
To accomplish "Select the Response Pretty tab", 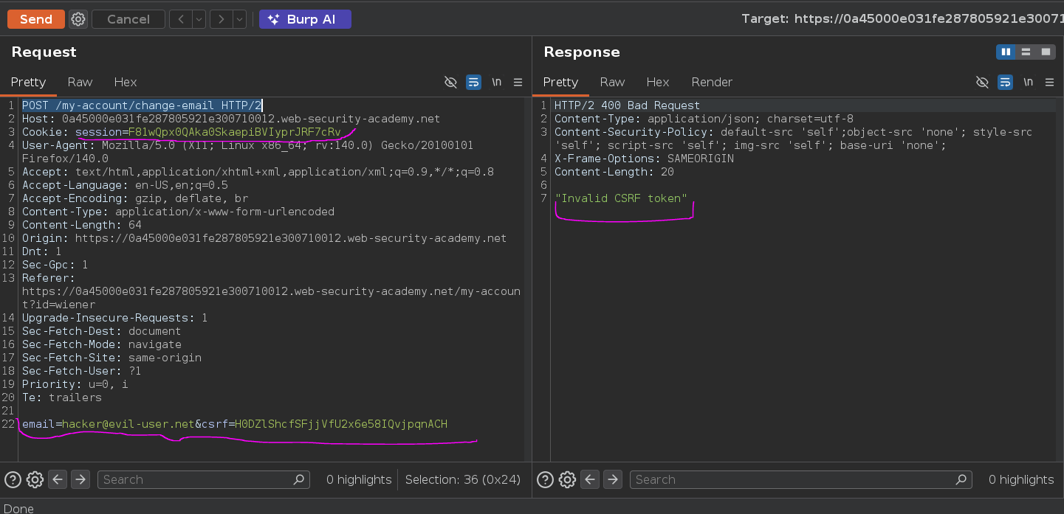I will (x=560, y=82).
